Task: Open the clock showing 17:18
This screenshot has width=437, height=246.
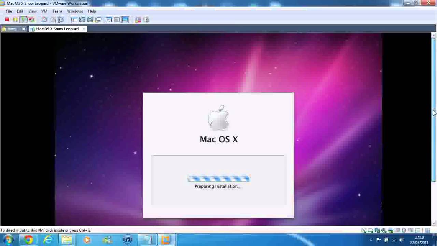Action: click(419, 240)
